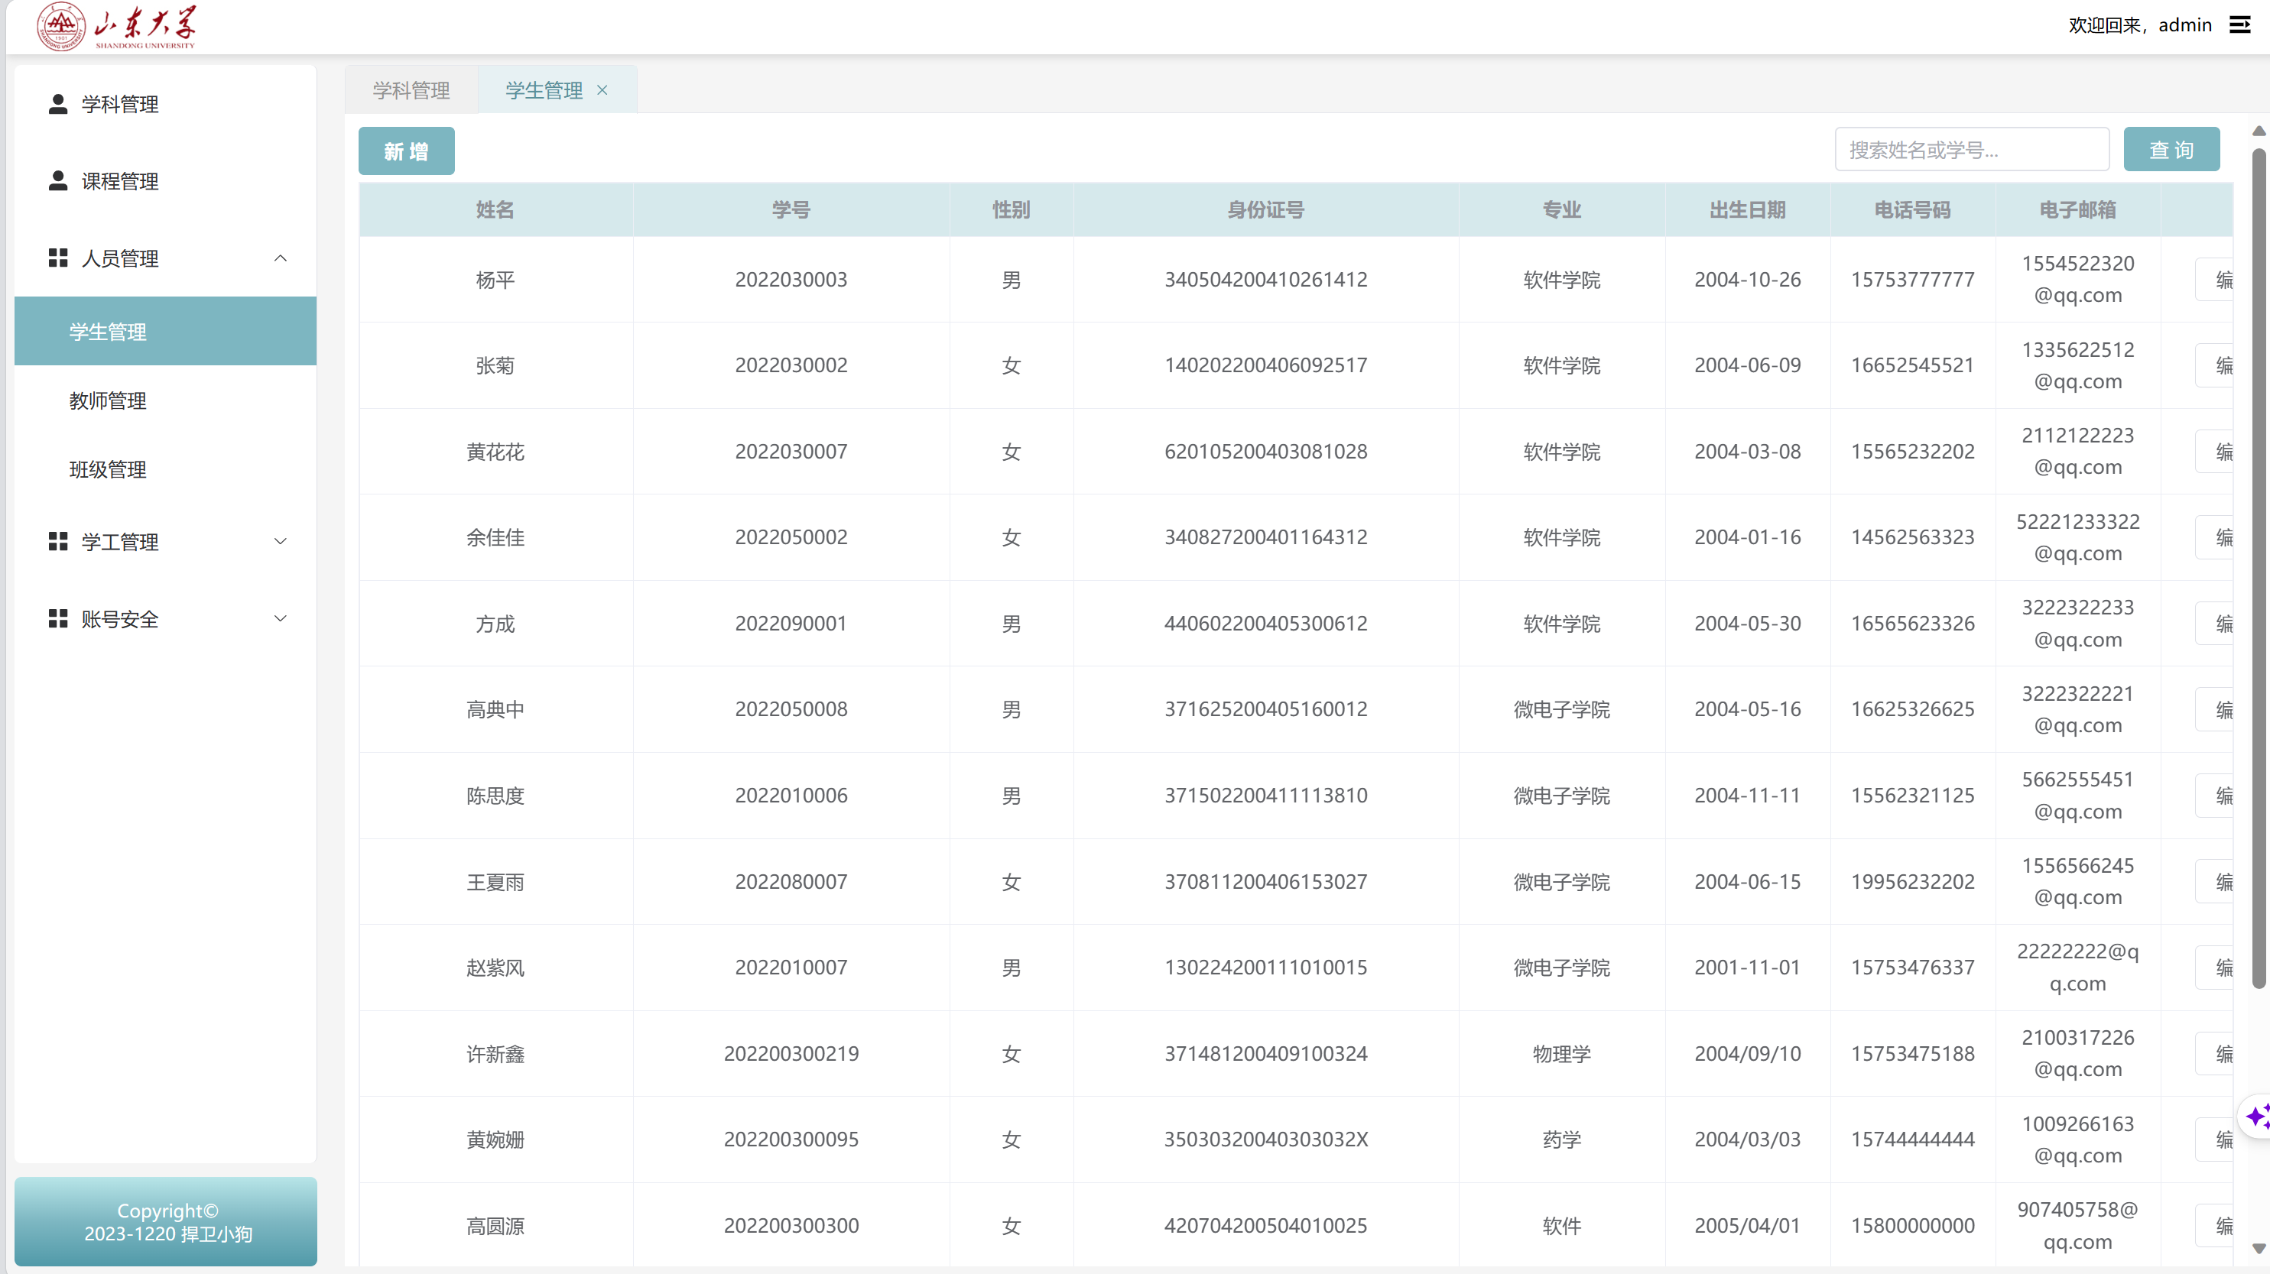Click the 电话号码 column header
This screenshot has width=2270, height=1274.
(x=1912, y=209)
